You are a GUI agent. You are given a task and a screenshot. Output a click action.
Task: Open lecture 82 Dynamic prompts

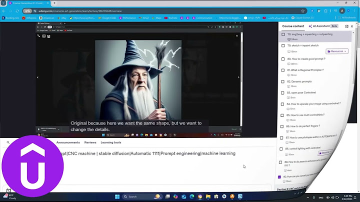tap(299, 81)
